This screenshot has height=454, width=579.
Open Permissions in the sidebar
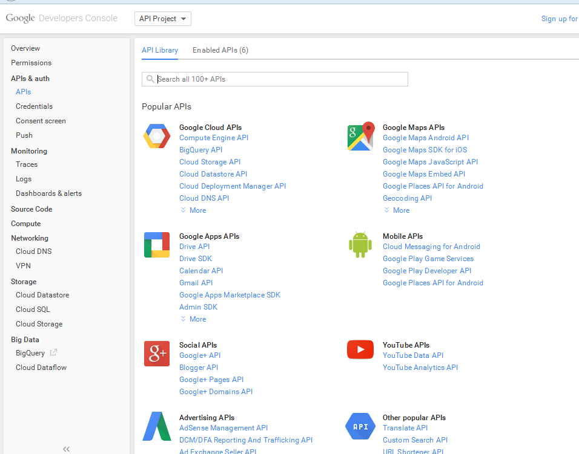coord(31,63)
